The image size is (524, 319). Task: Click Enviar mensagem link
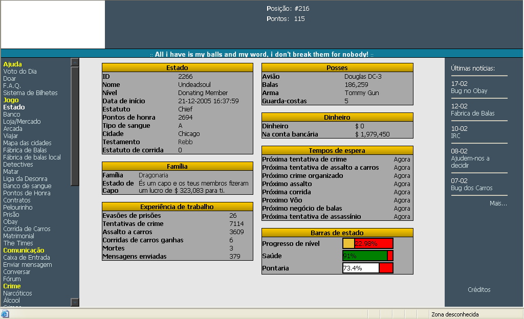[x=28, y=265]
